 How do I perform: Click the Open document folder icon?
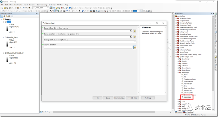click(5, 8)
